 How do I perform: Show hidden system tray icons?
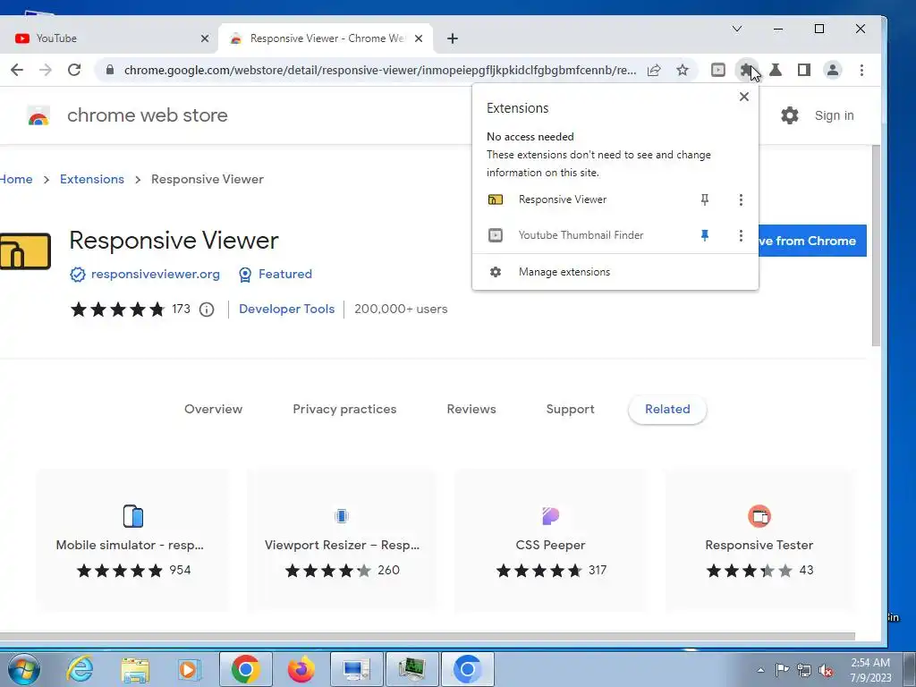point(760,670)
